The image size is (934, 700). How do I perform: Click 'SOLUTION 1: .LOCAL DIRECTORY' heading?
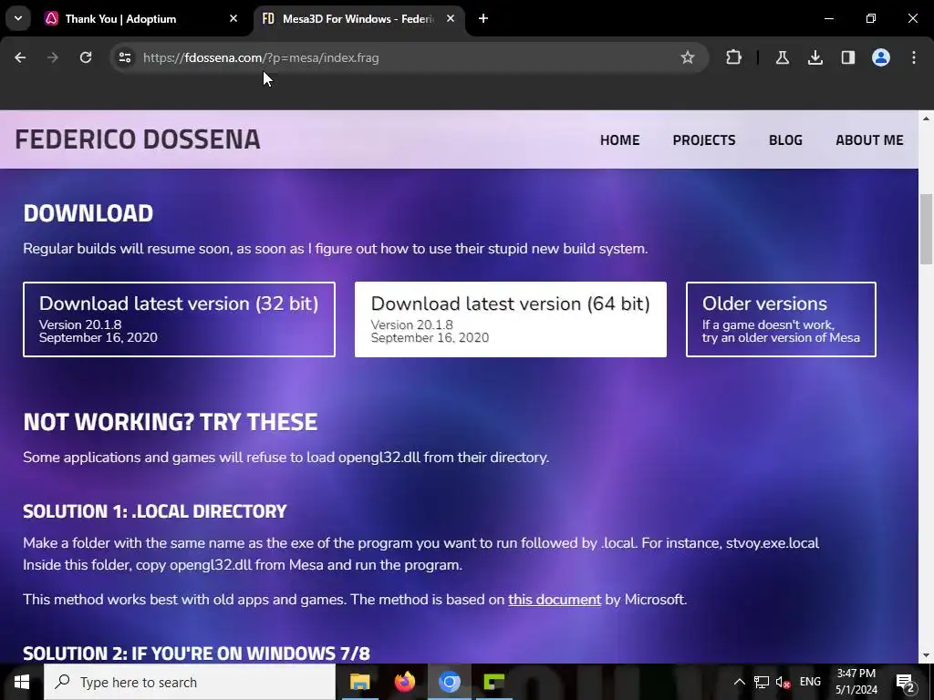click(x=155, y=511)
